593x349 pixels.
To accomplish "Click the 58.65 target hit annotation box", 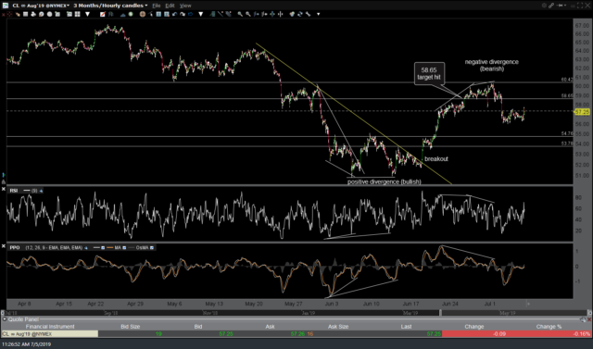I will click(429, 74).
